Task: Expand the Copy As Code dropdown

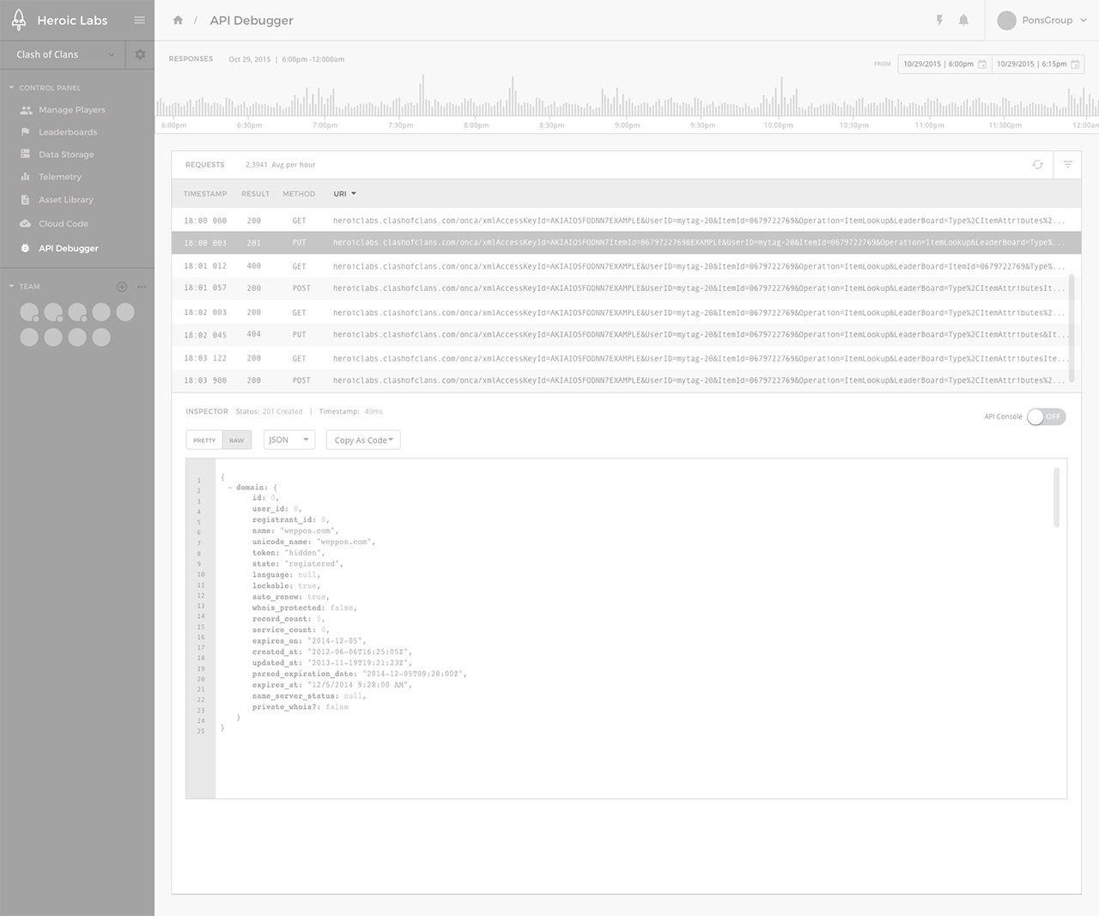Action: 363,440
